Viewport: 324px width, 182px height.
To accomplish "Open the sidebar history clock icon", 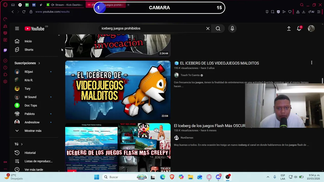I will pos(5,67).
